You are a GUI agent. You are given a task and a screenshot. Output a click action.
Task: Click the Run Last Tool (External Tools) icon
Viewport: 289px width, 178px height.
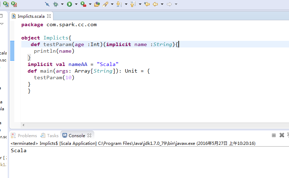[x=83, y=4]
